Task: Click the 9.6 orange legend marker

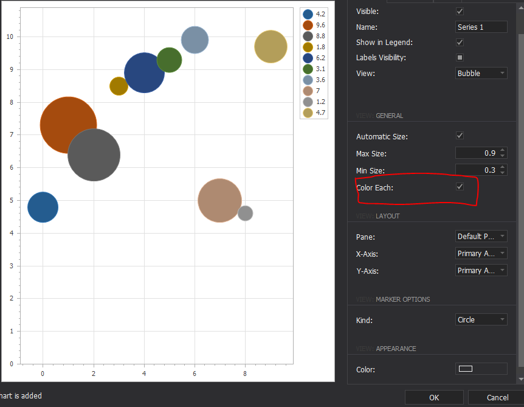Action: (x=308, y=25)
